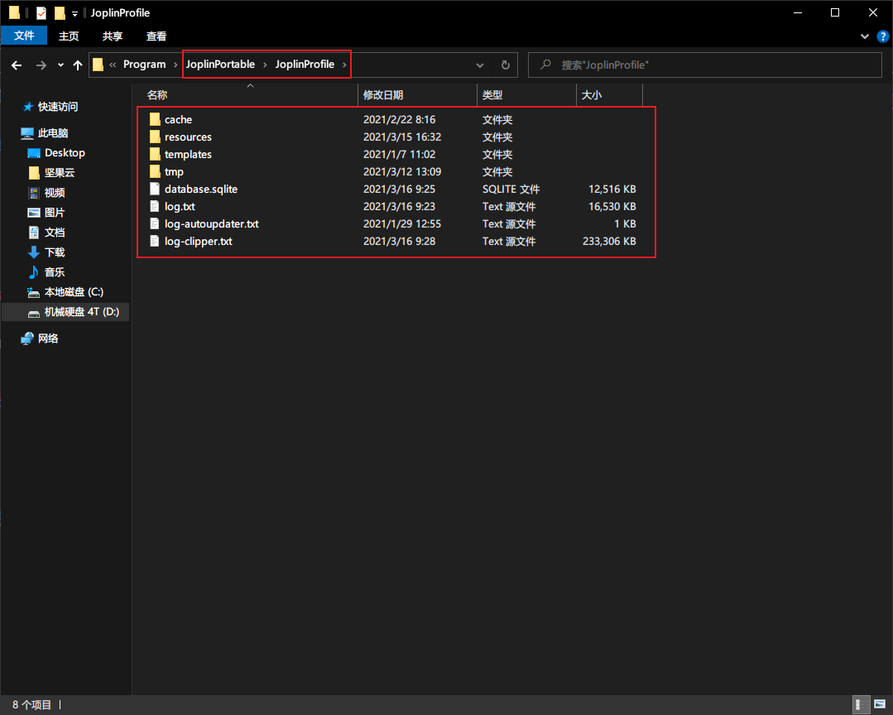Expand the chevron after Program breadcrumb
Screen dimensions: 893x715
[x=175, y=65]
